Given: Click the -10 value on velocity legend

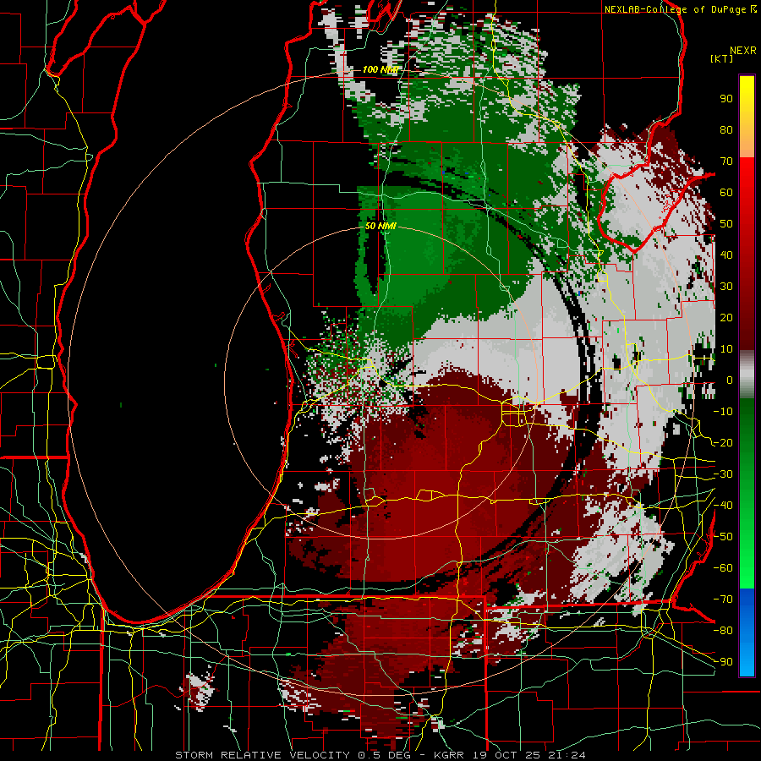Looking at the screenshot, I should [x=723, y=412].
